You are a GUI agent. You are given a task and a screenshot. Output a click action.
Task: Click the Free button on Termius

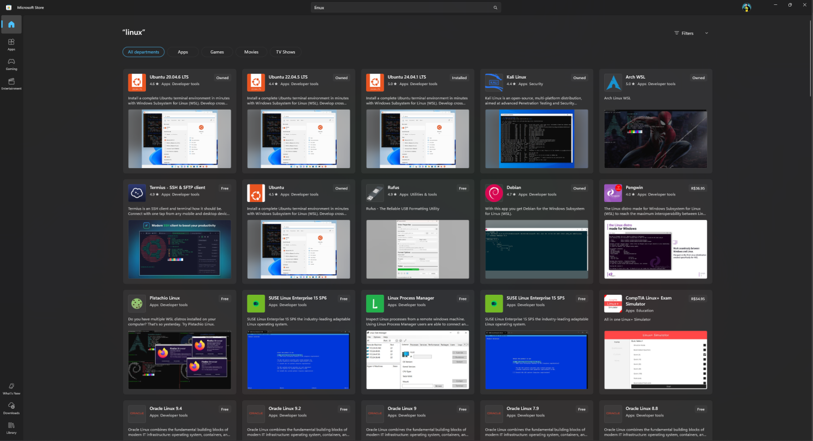(x=225, y=188)
